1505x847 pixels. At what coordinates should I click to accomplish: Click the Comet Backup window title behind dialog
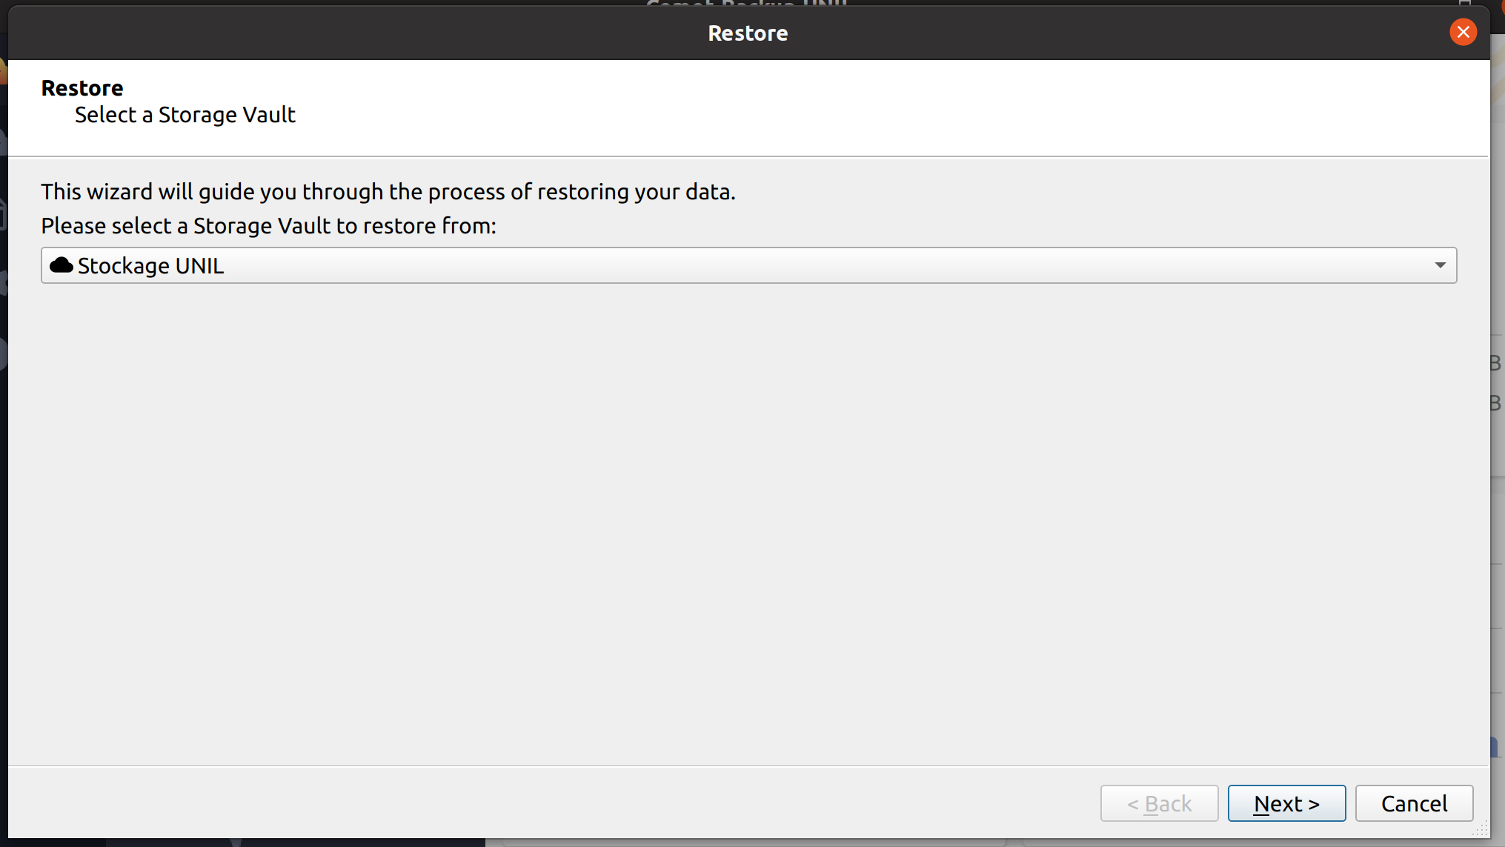click(x=746, y=3)
